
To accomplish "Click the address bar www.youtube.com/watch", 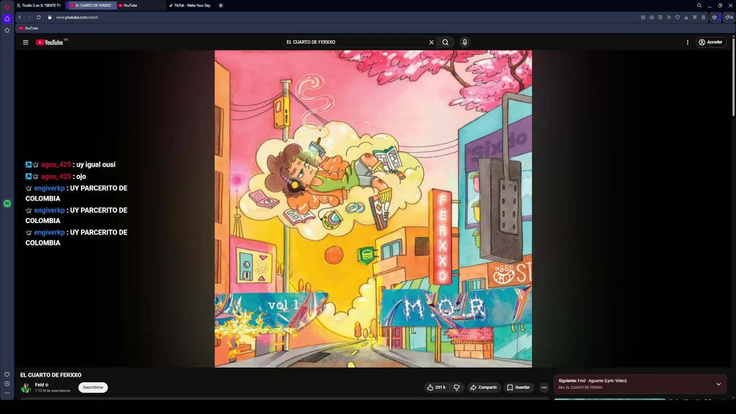I will pyautogui.click(x=77, y=17).
